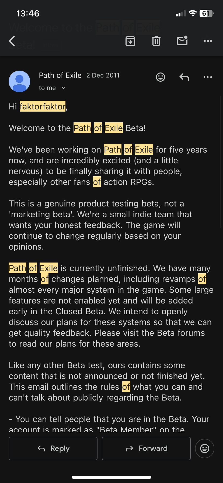The image size is (223, 483).
Task: Open the Path of Exile sender avatar
Action: (x=19, y=81)
